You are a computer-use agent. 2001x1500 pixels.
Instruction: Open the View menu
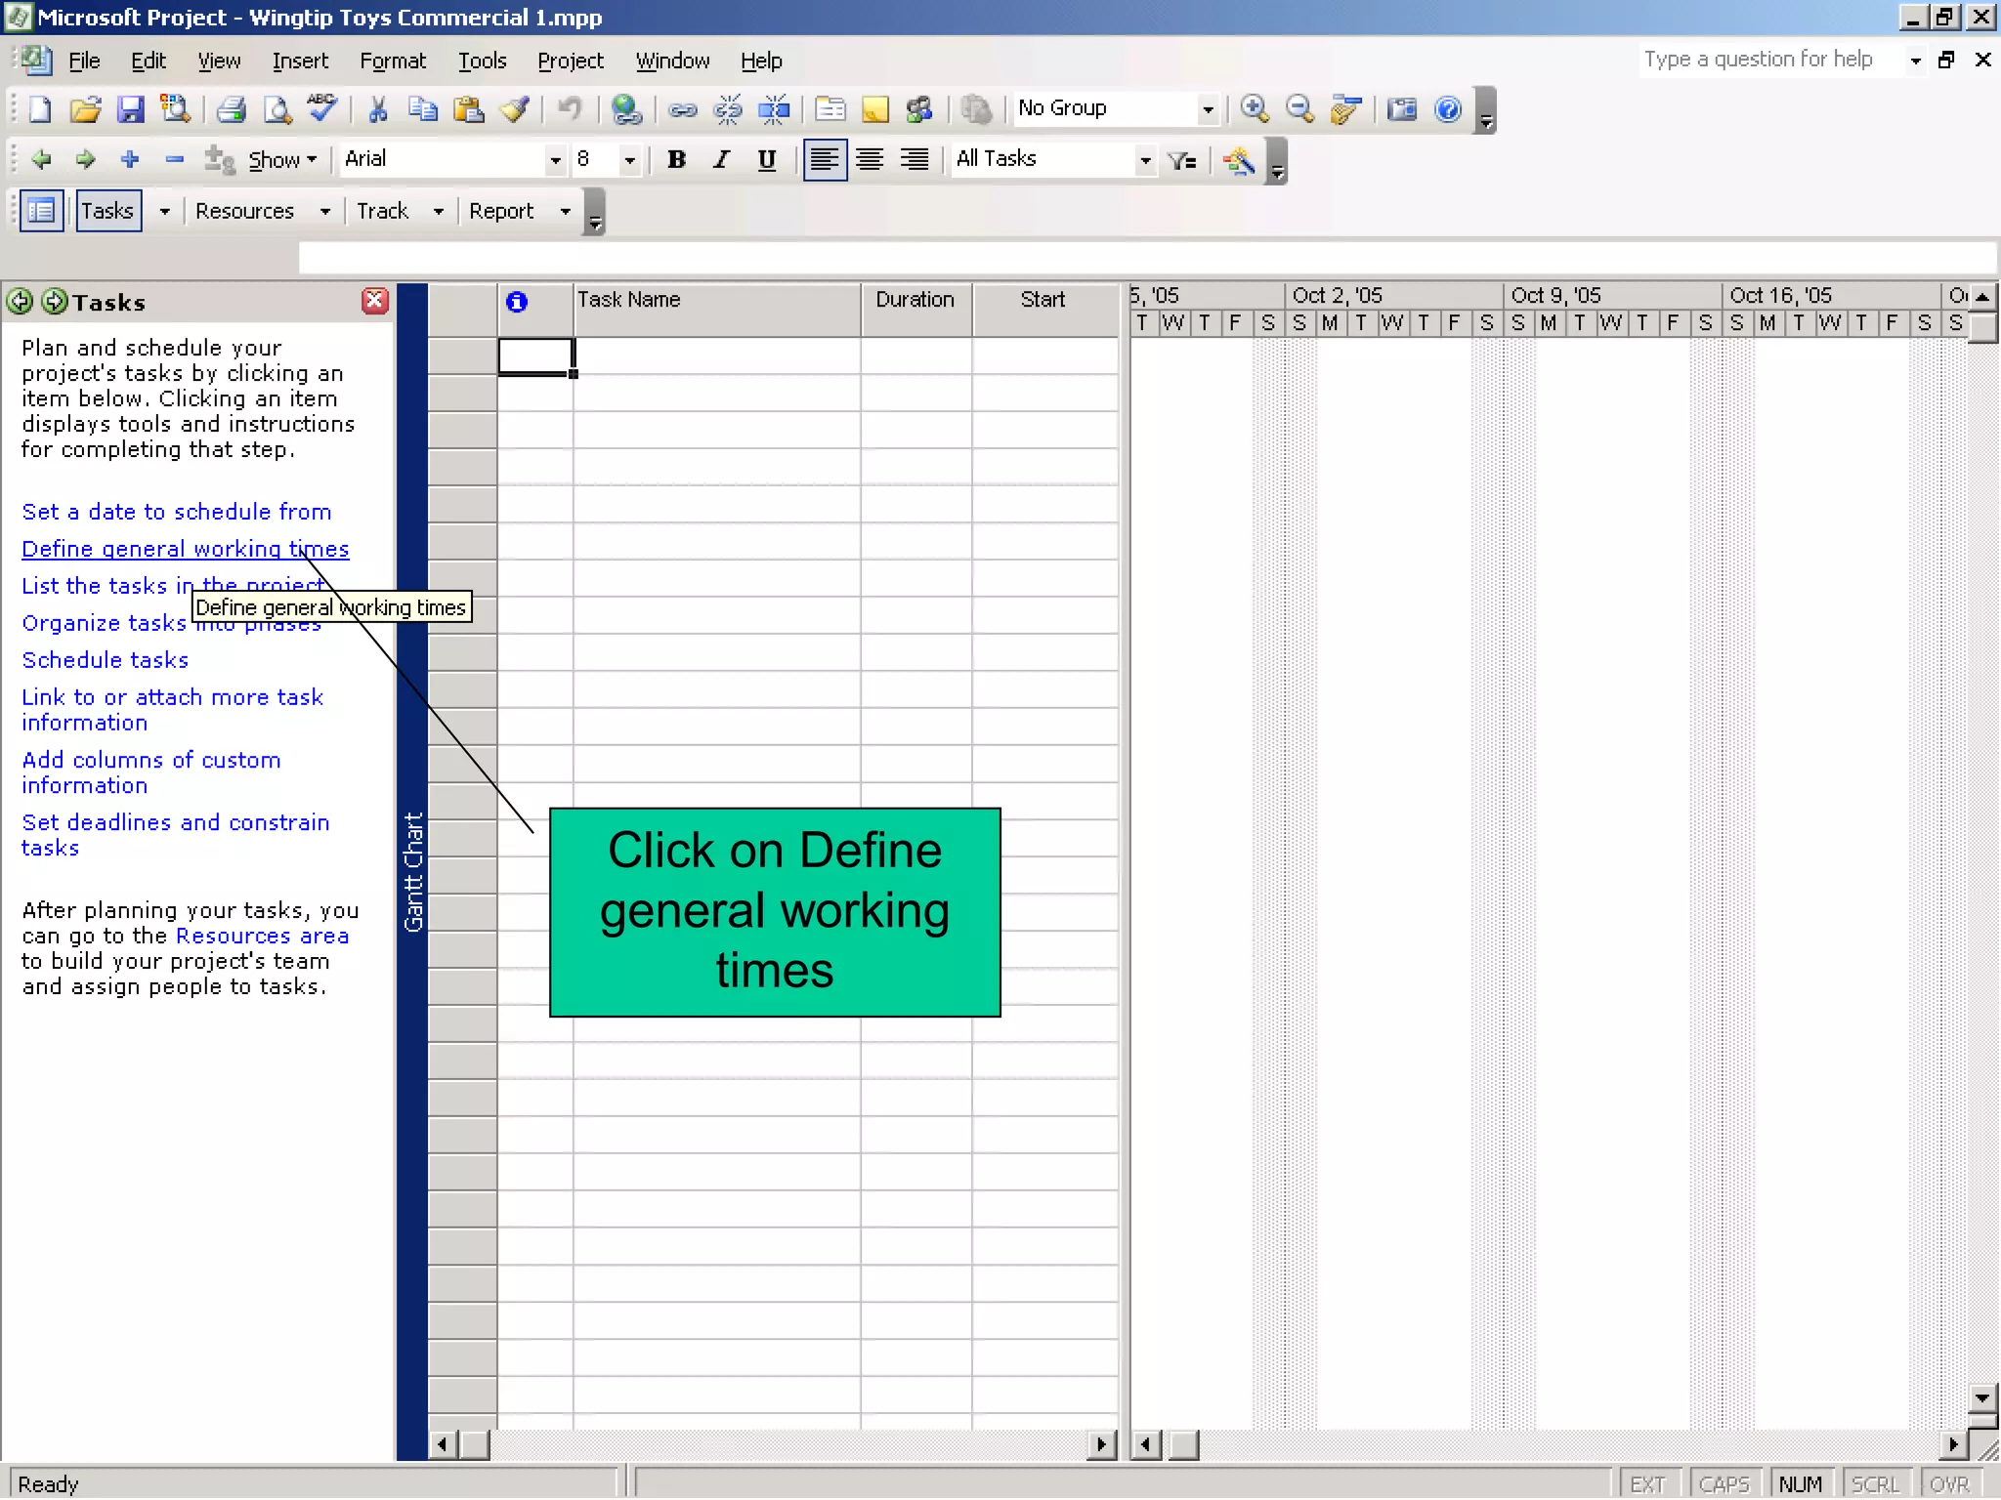pyautogui.click(x=219, y=61)
